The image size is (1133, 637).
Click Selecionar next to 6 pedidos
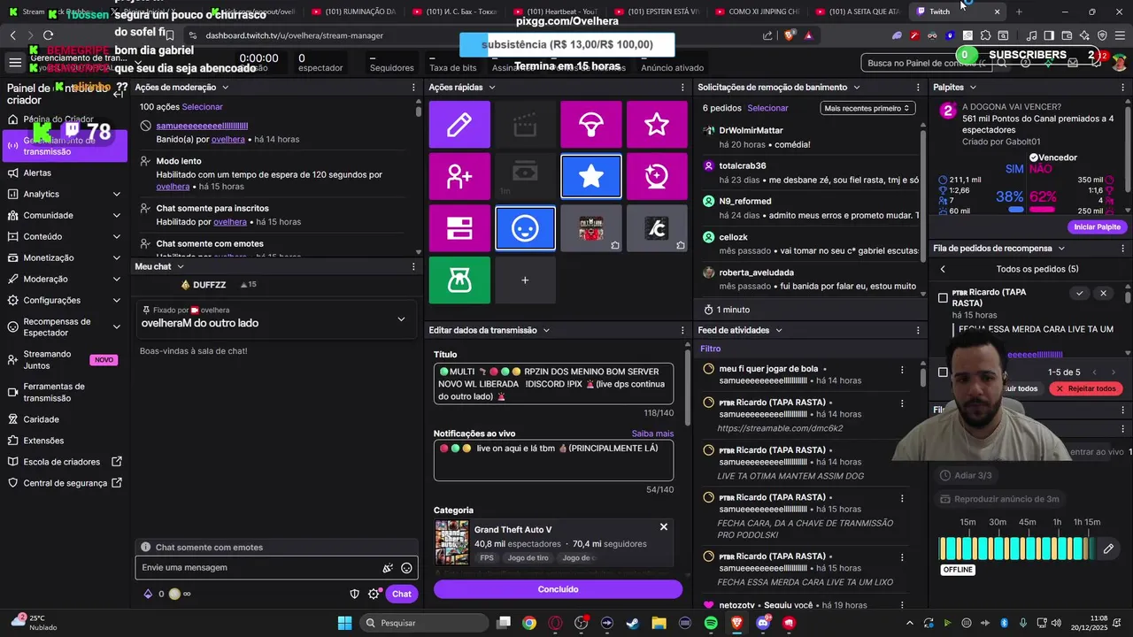(x=767, y=108)
